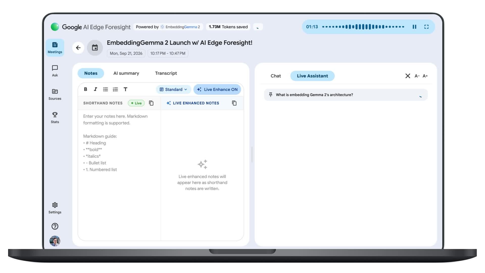Open the Ask sidebar section
Image resolution: width=485 pixels, height=273 pixels.
click(55, 71)
